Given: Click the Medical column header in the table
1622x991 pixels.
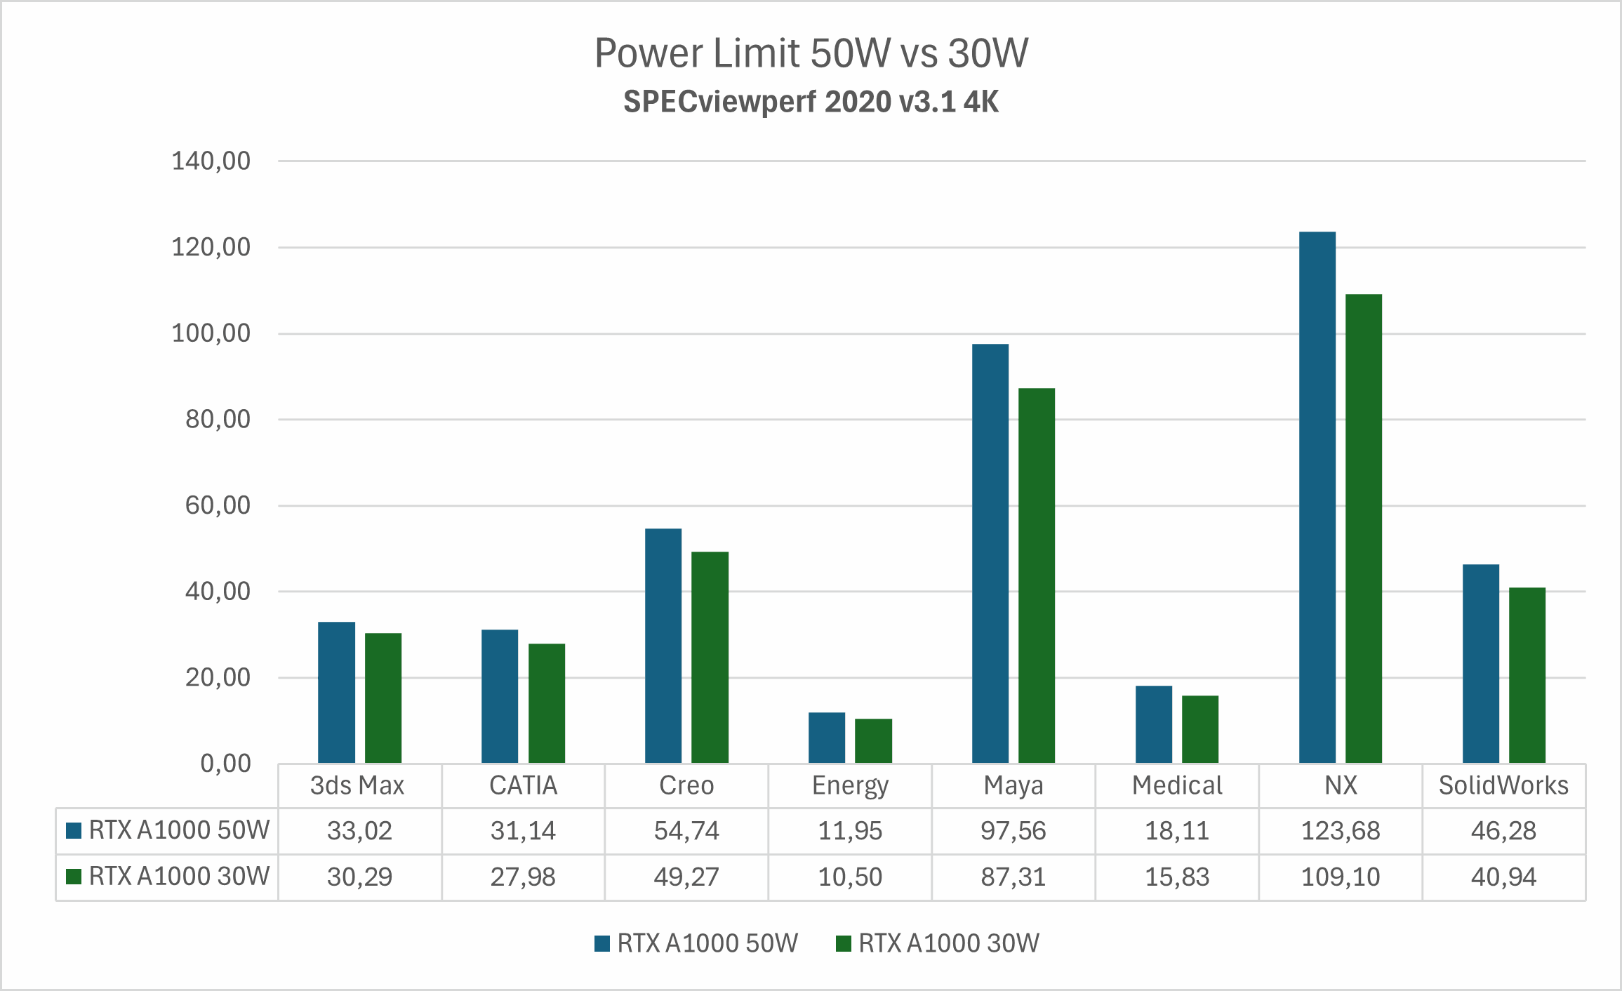Looking at the screenshot, I should 1176,785.
